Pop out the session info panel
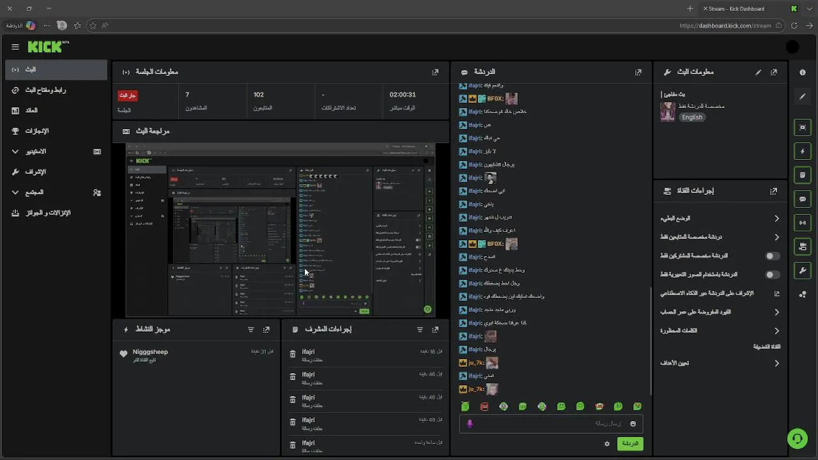Image resolution: width=818 pixels, height=460 pixels. (x=435, y=72)
